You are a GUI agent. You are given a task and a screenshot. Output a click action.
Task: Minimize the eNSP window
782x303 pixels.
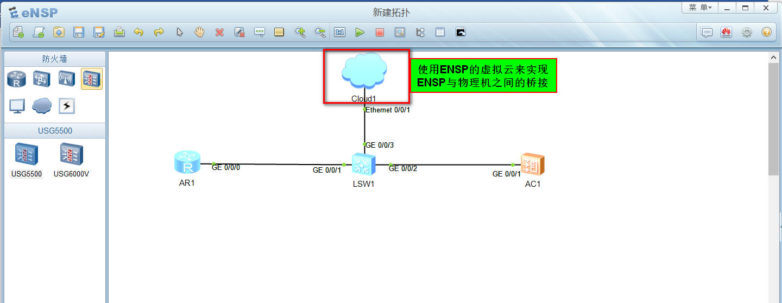727,8
